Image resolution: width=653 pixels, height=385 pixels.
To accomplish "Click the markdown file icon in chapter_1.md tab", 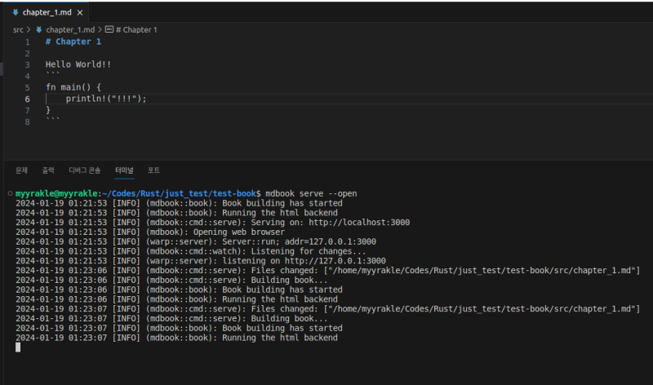I will pos(16,13).
